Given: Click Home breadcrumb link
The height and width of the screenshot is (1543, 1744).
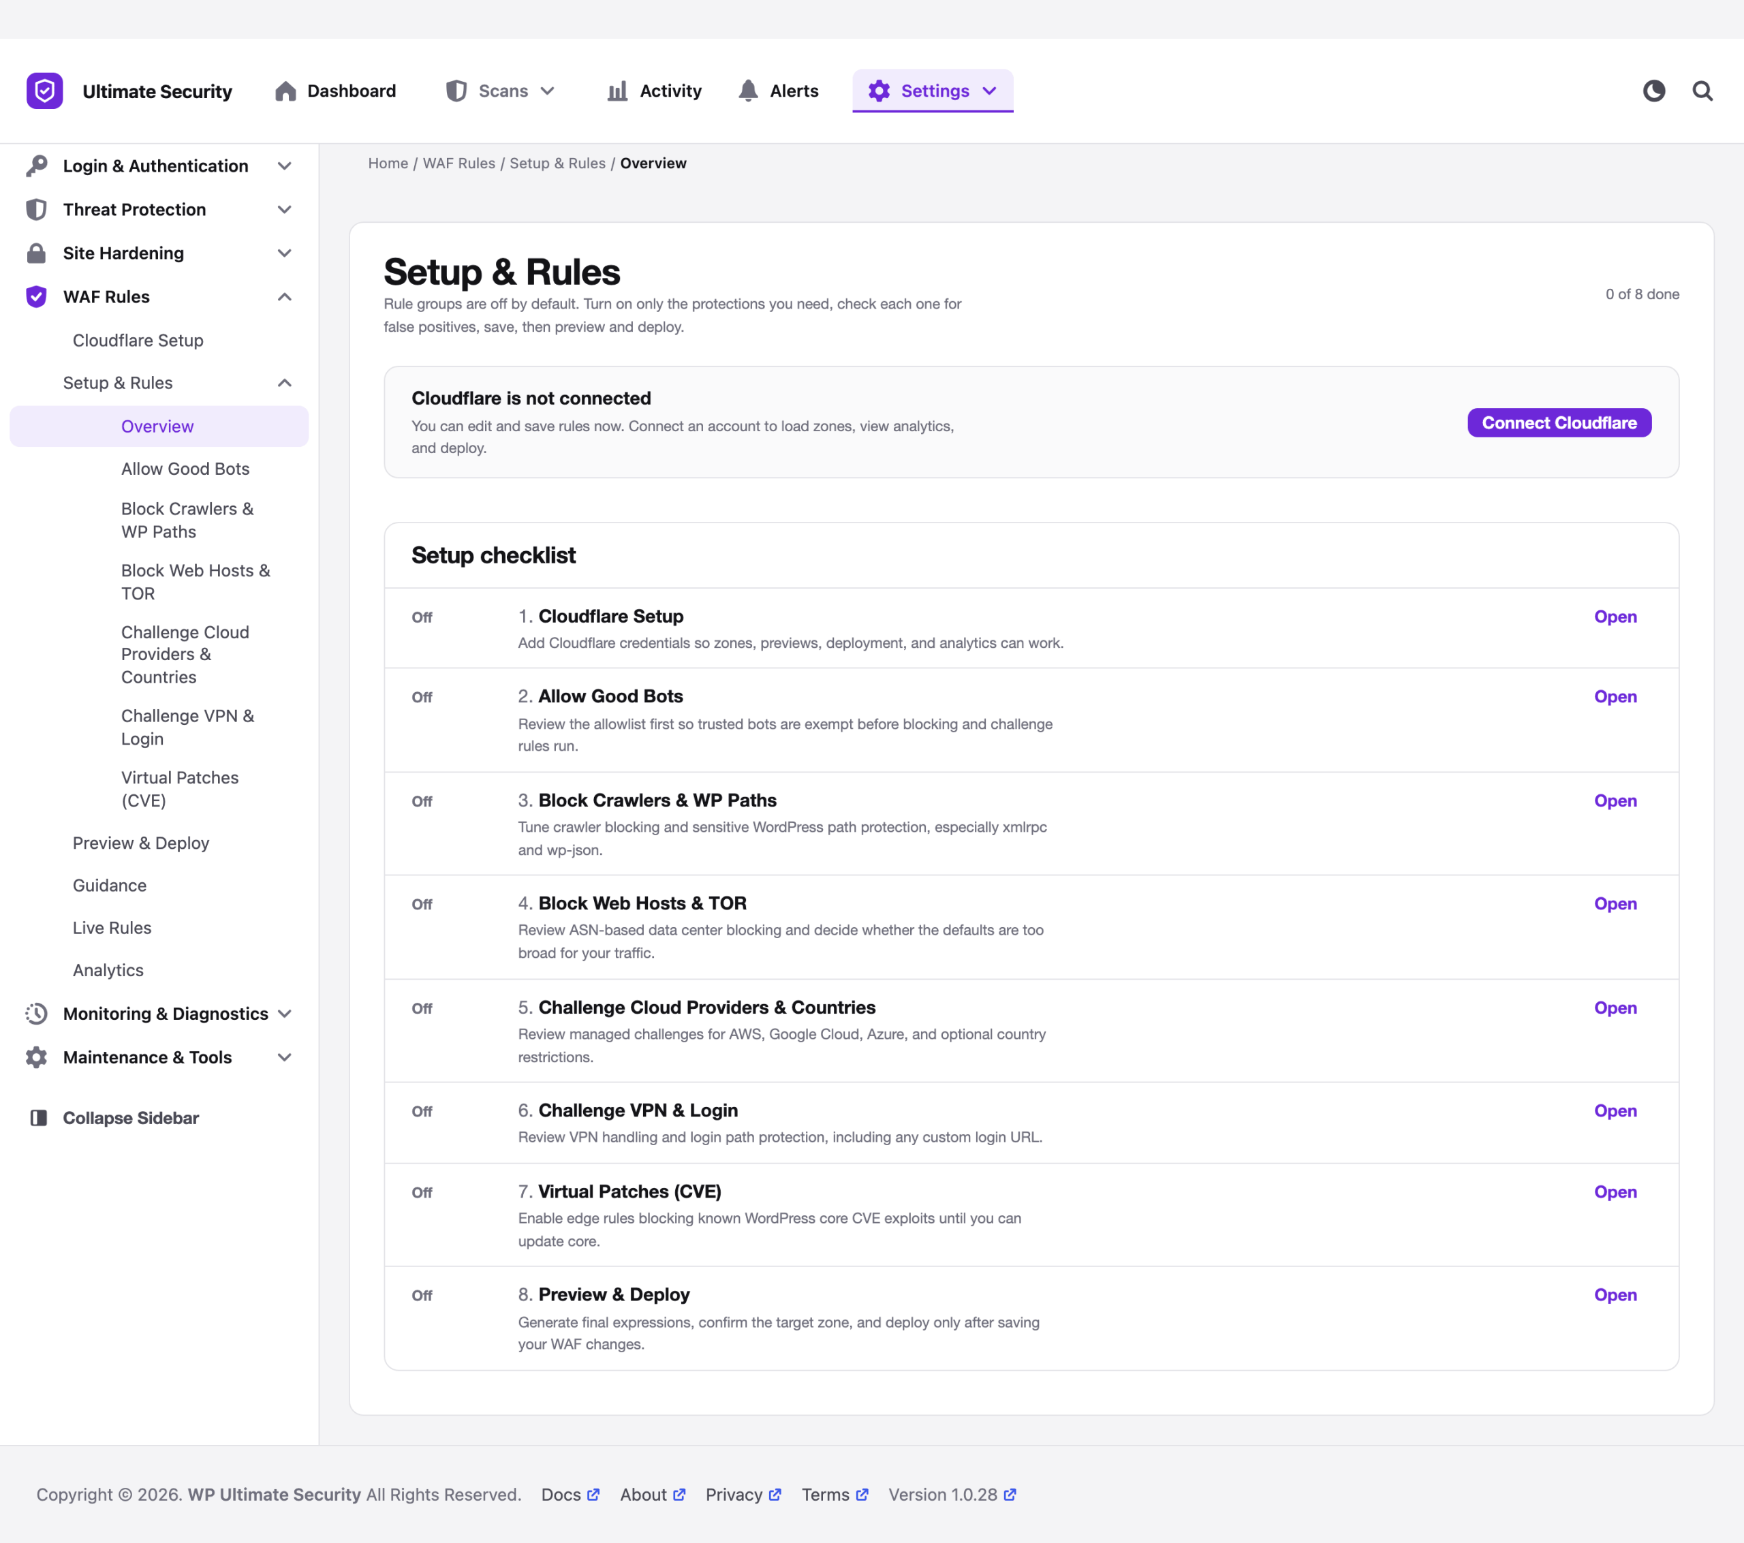Looking at the screenshot, I should (388, 163).
